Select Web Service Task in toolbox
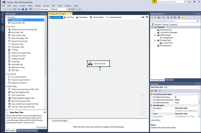Screen dimensions: 201x133 tap(18, 68)
